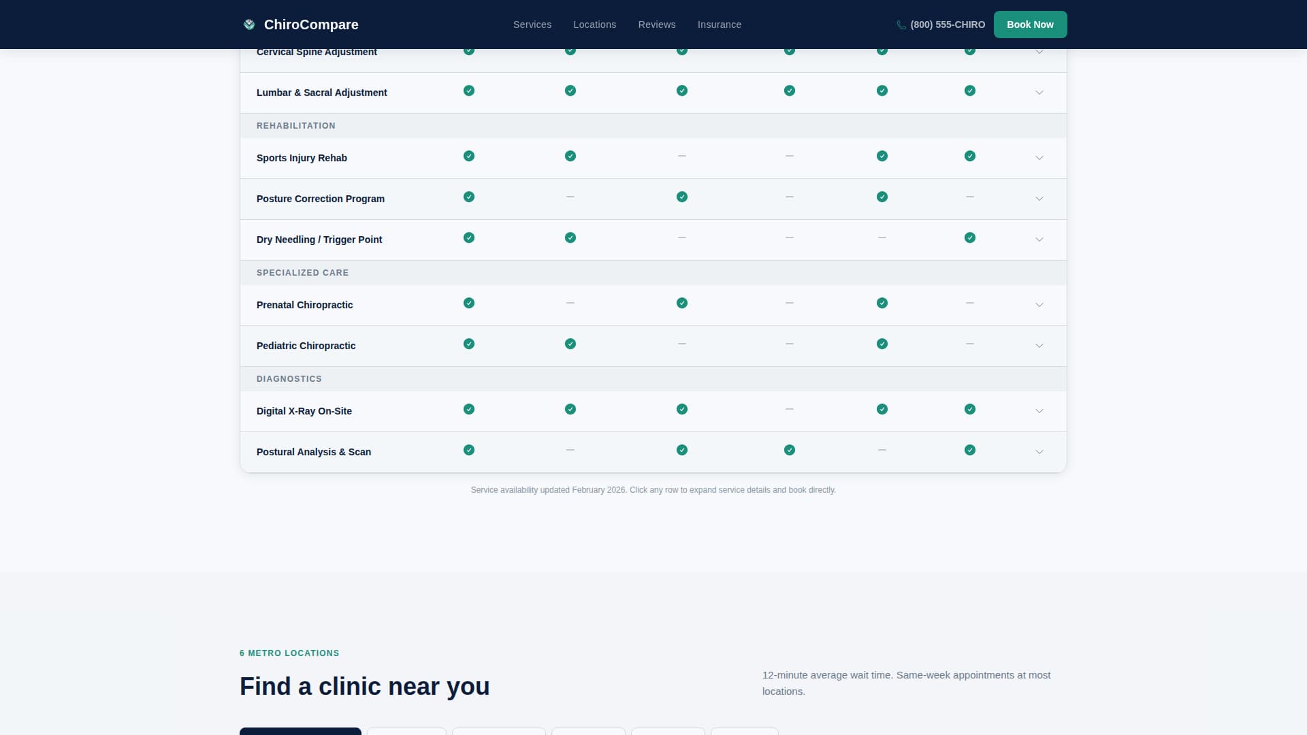
Task: Click the first checkmark in Sports Injury Rehab row
Action: (469, 156)
